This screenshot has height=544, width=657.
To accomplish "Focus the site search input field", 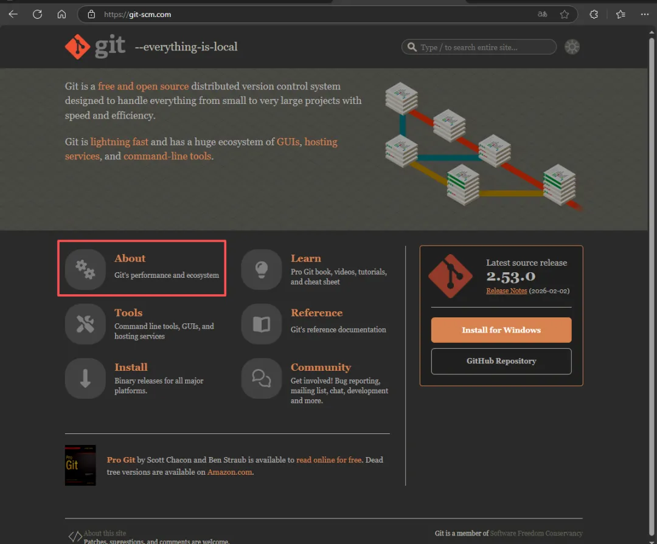I will [479, 47].
